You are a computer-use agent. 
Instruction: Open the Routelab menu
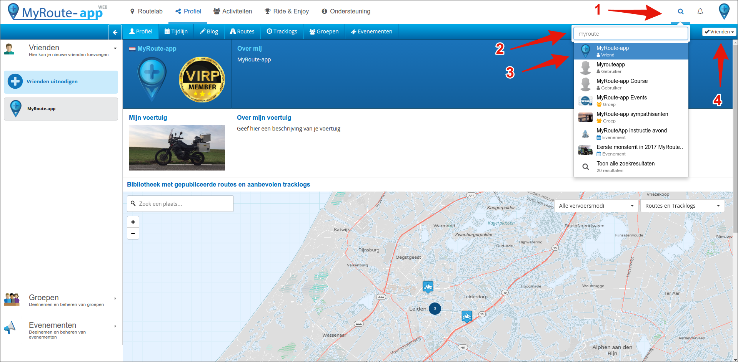[146, 12]
